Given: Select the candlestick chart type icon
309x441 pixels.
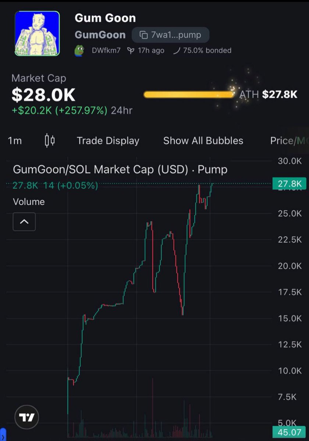Looking at the screenshot, I should tap(50, 140).
